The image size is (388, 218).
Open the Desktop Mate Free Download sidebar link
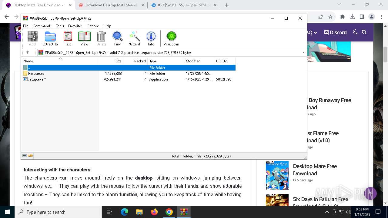tap(315, 170)
